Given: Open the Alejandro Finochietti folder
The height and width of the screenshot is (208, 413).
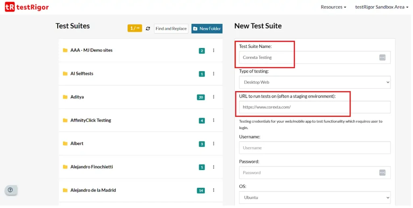Looking at the screenshot, I should tap(92, 166).
